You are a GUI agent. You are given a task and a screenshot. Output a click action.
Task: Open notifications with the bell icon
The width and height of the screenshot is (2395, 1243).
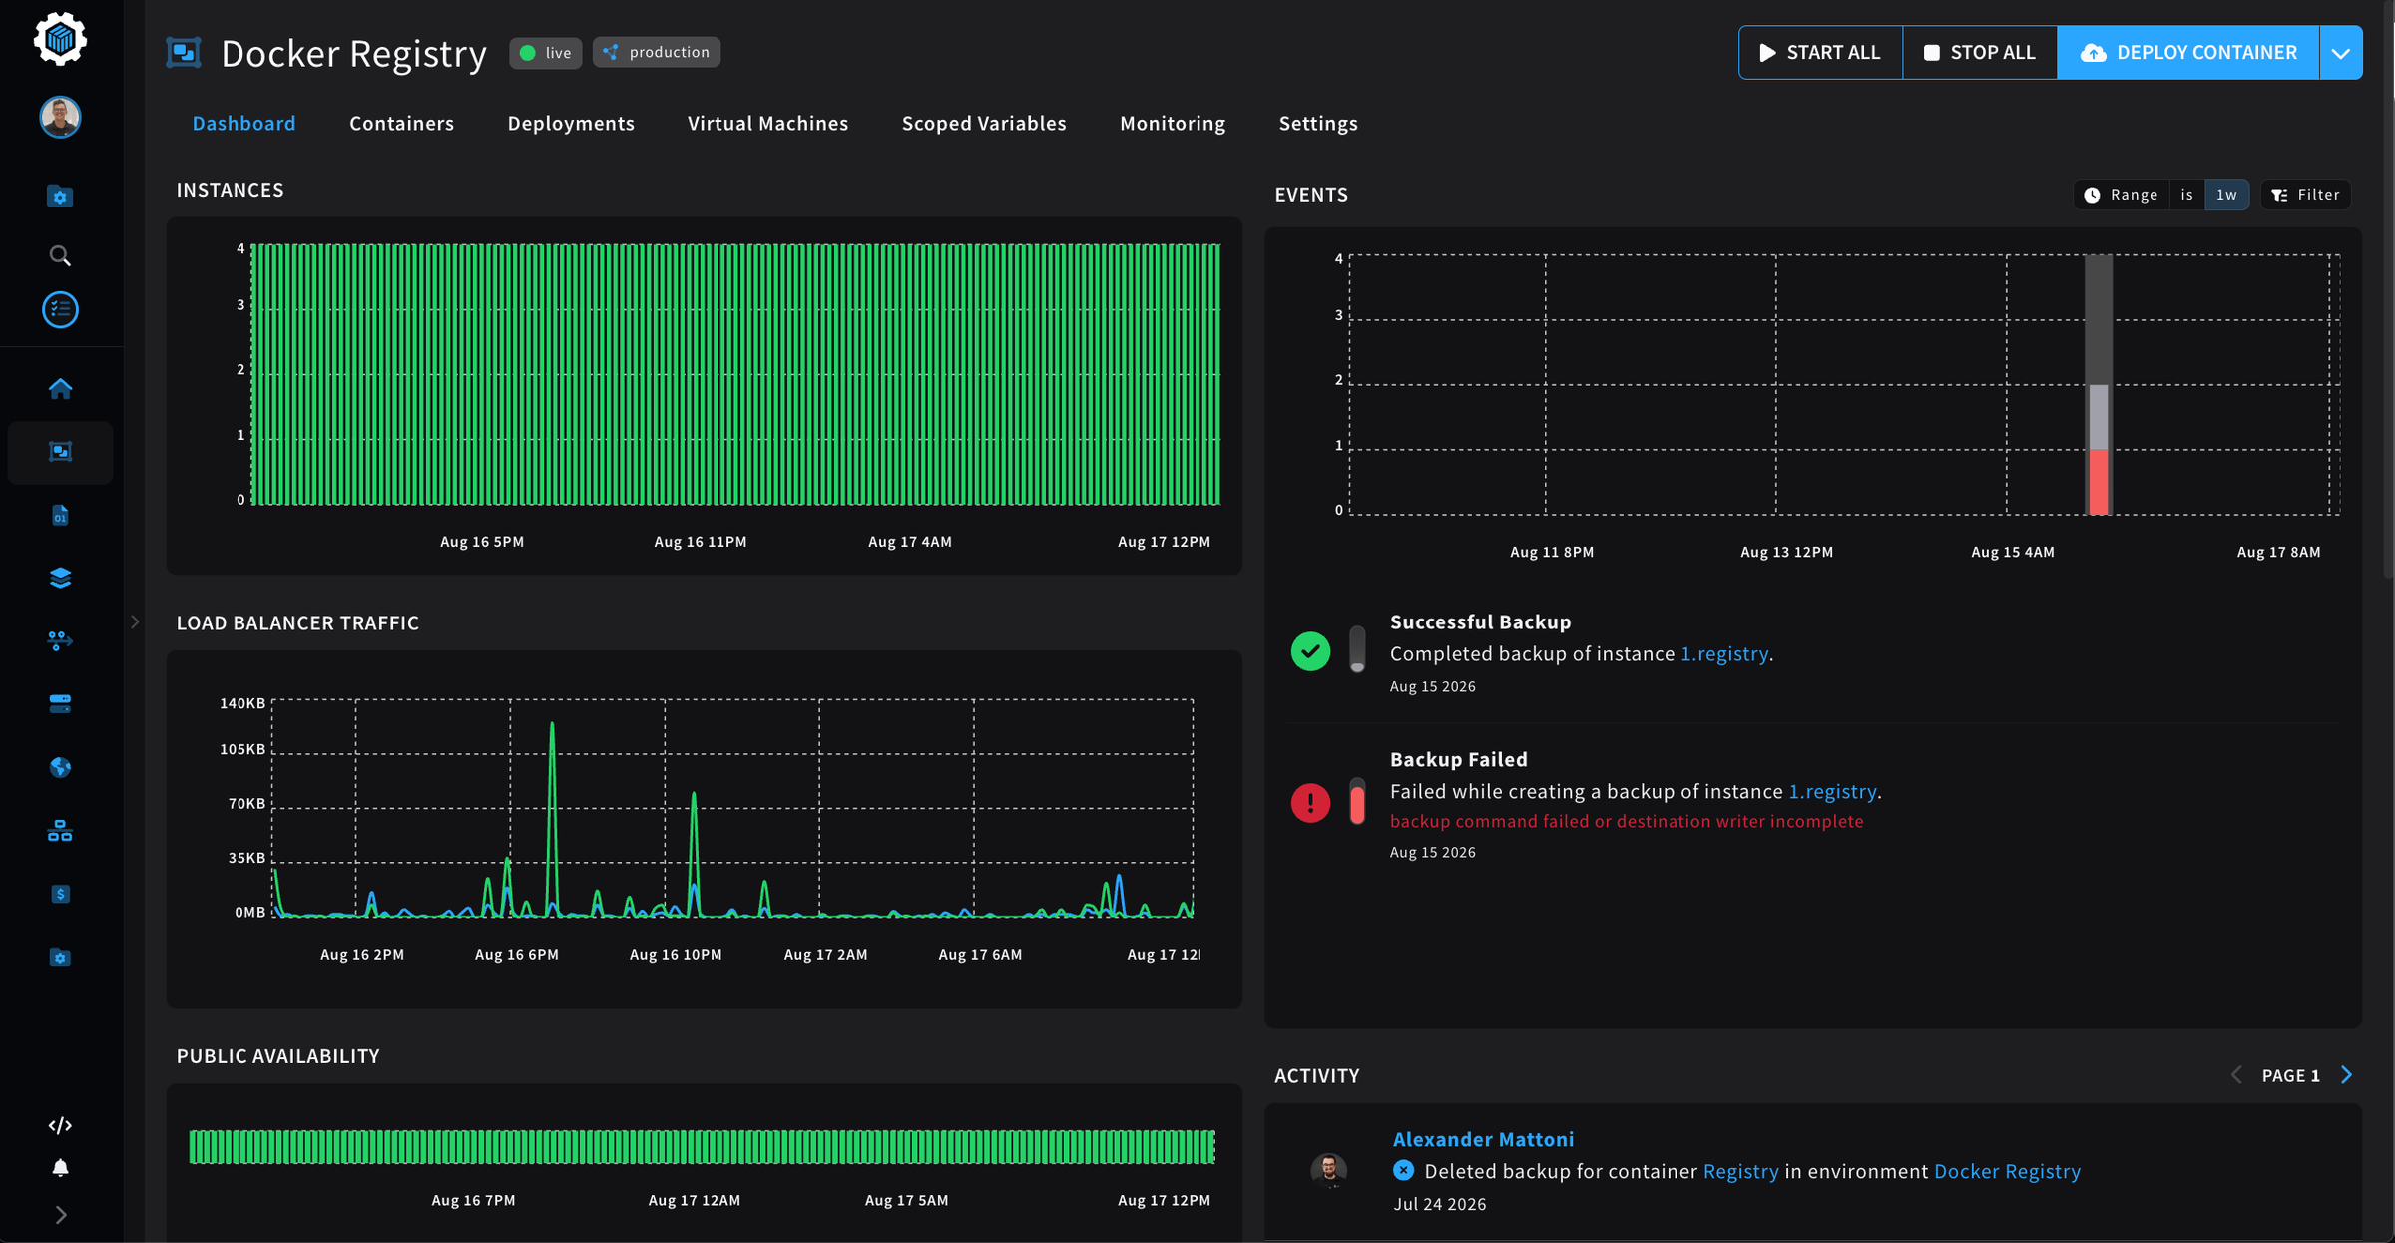coord(60,1168)
